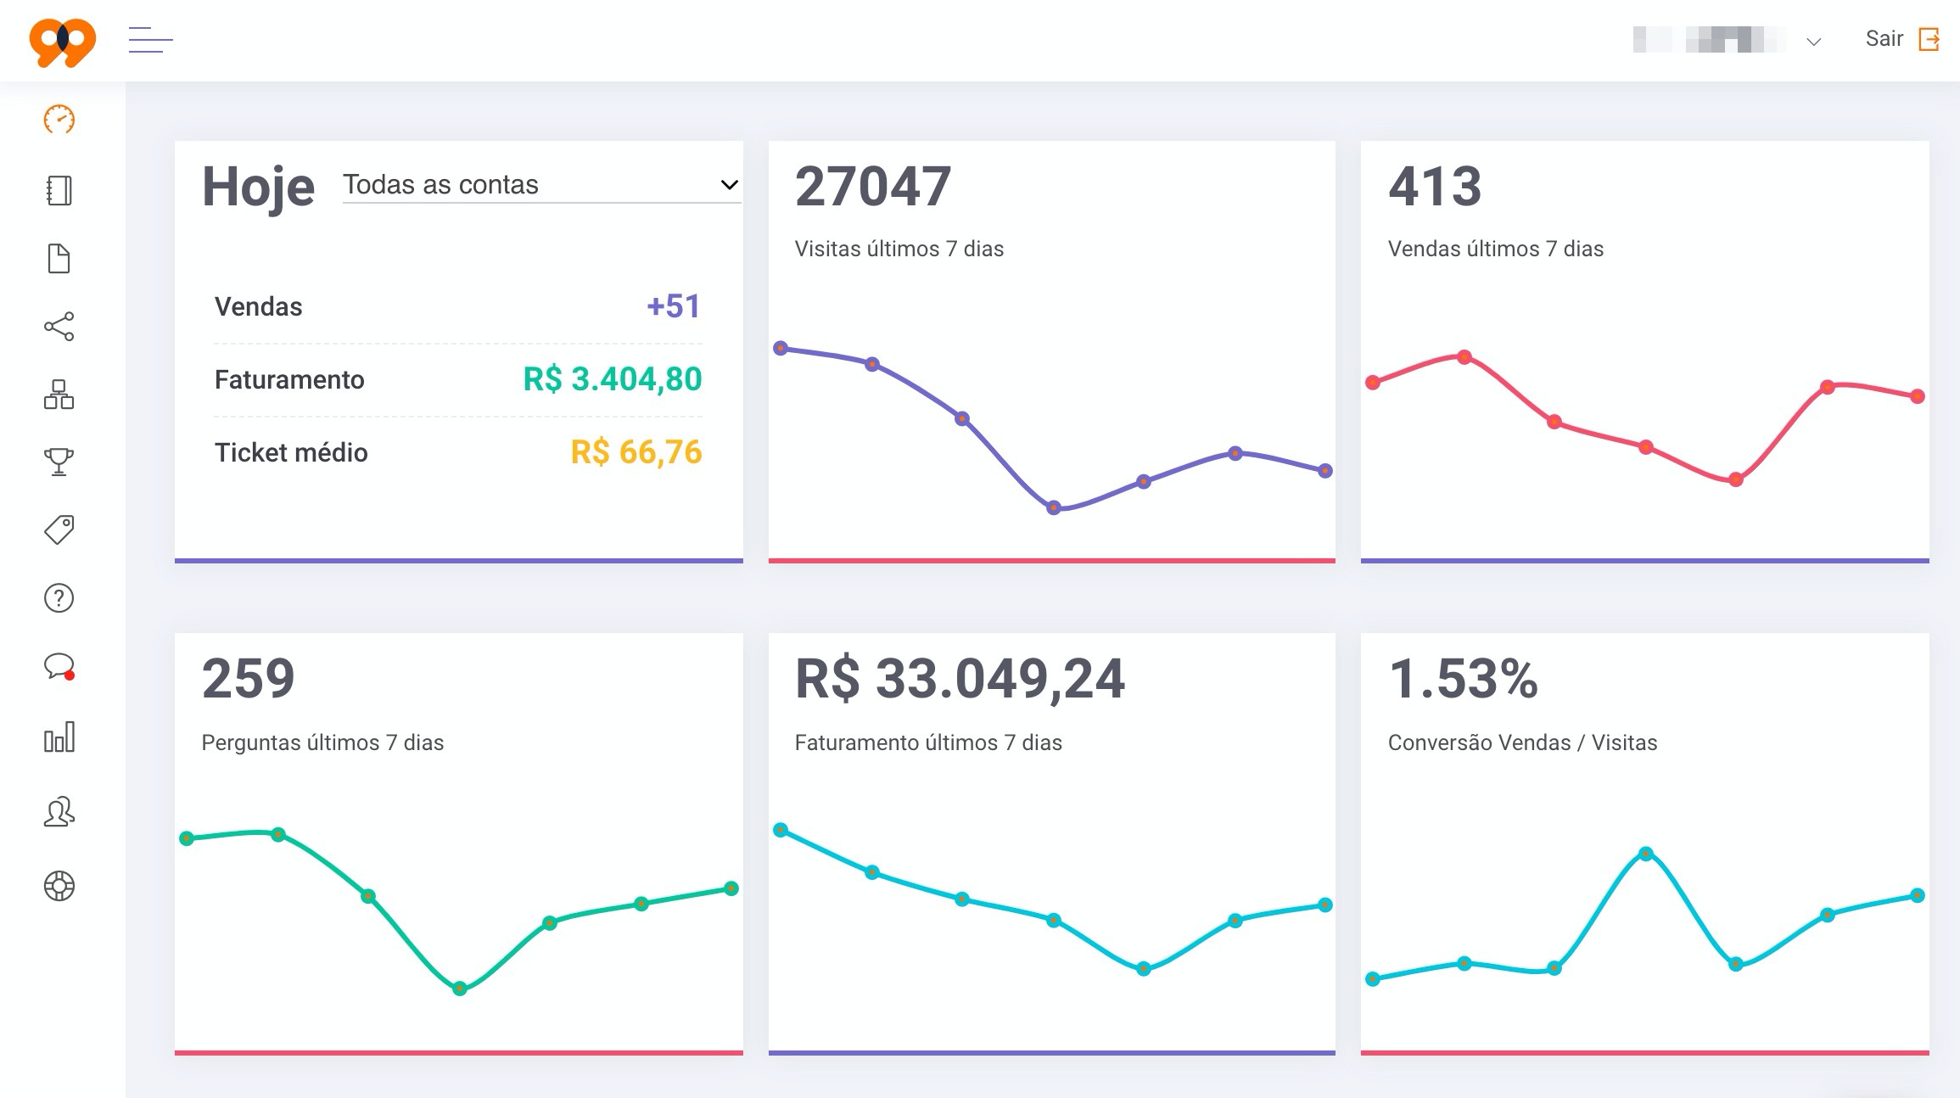Click the users people icon
The width and height of the screenshot is (1960, 1098).
59,812
